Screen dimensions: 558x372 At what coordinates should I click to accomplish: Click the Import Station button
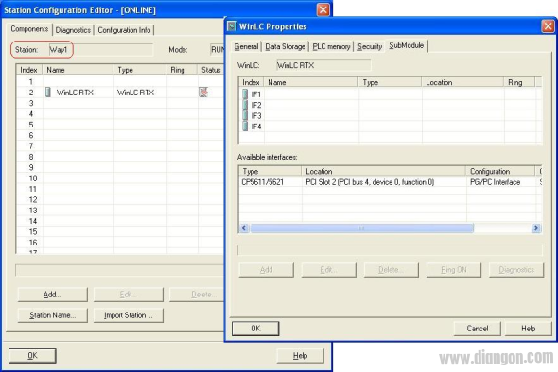click(129, 315)
